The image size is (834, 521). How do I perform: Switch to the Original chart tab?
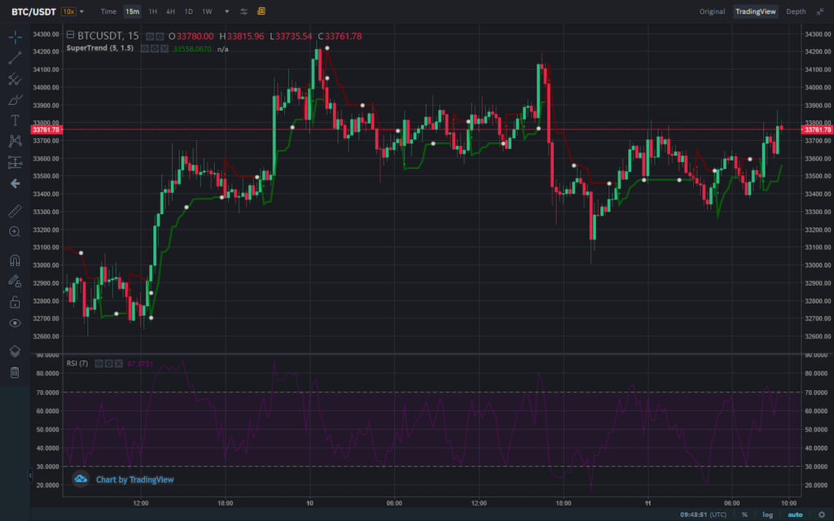pos(712,11)
